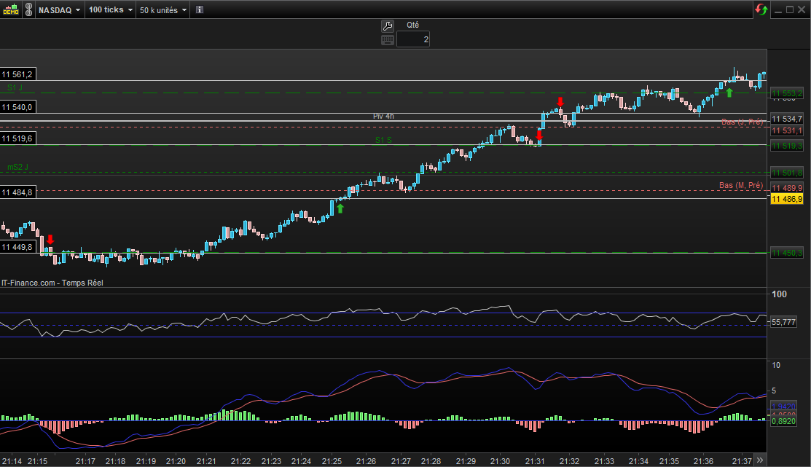
Task: Open the NASDAQ instrument dropdown
Action: tap(60, 10)
